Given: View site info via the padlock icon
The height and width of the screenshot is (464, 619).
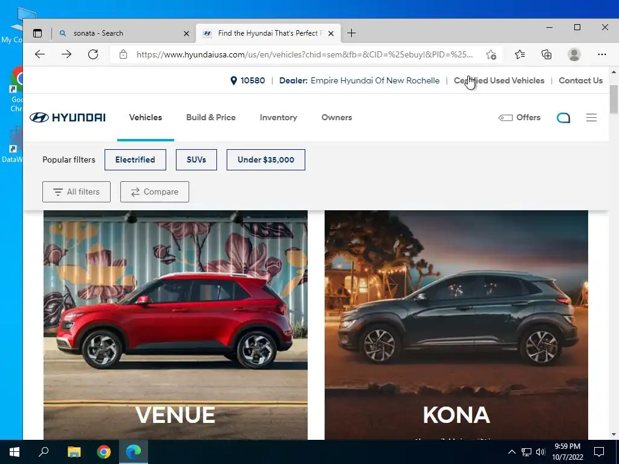Looking at the screenshot, I should point(123,54).
